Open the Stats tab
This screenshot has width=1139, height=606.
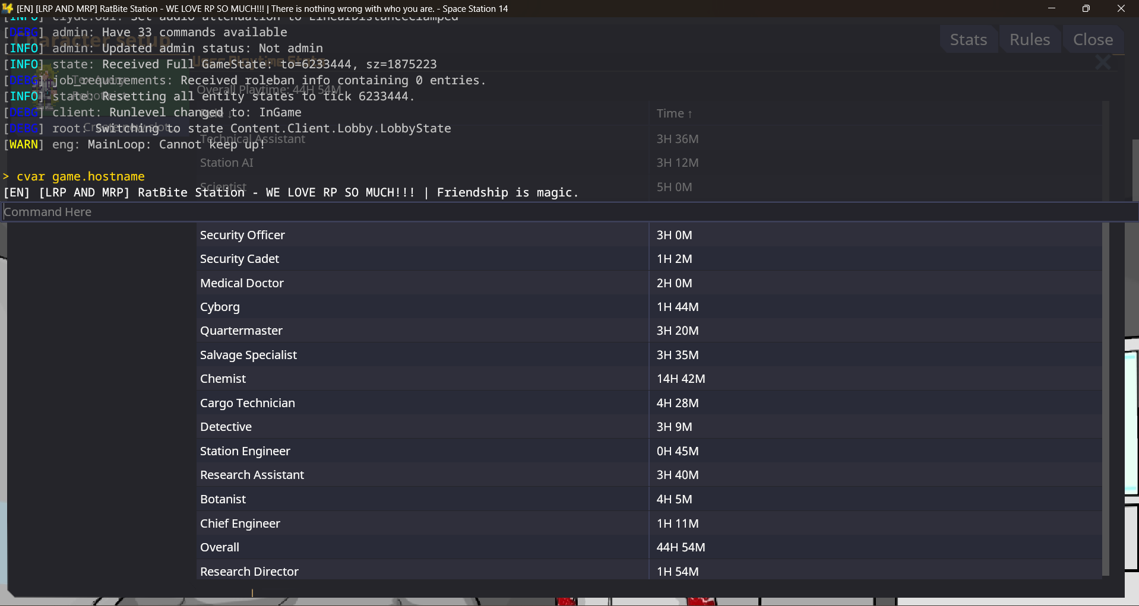pyautogui.click(x=968, y=40)
